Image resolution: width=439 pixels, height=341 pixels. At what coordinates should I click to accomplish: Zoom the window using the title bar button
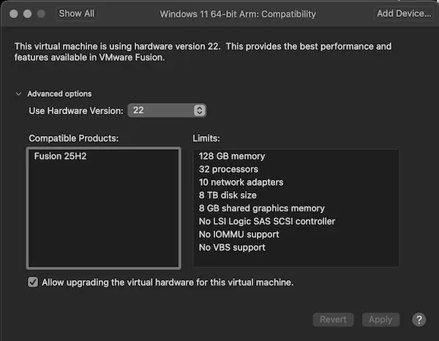[42, 14]
